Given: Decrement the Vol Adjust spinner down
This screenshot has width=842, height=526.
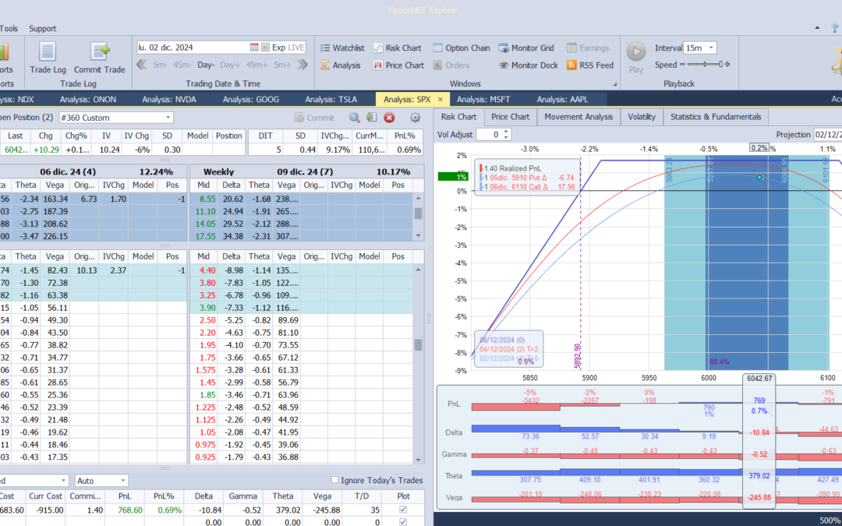Looking at the screenshot, I should pos(506,137).
